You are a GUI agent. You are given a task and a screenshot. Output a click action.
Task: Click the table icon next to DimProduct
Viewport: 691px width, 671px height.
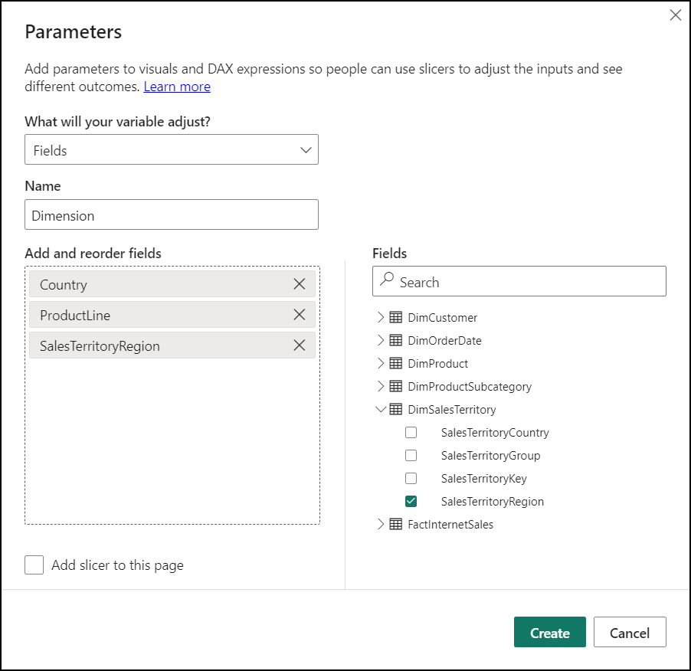pyautogui.click(x=395, y=363)
